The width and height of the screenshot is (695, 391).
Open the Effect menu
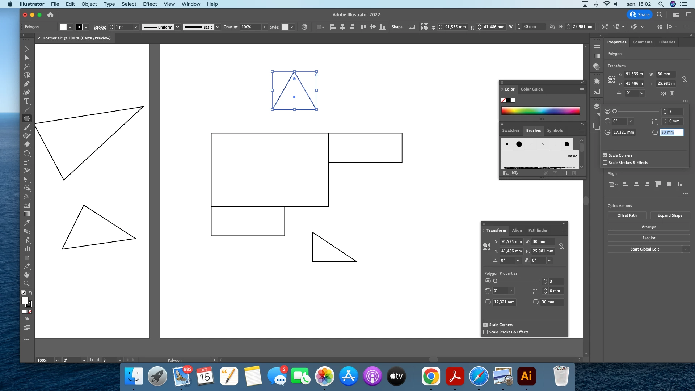[x=149, y=4]
